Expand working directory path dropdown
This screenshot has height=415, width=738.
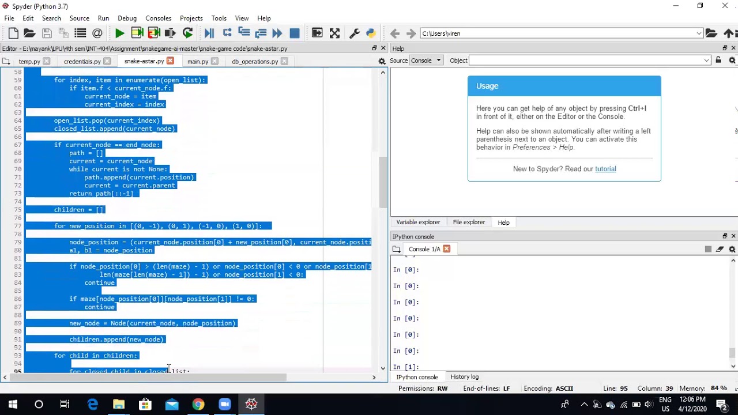[699, 33]
